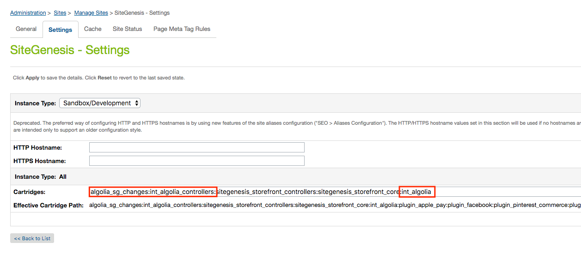
Task: Focus the HTTPS Hostname input field
Action: click(197, 161)
